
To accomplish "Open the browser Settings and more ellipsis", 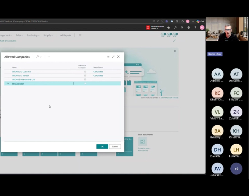I will 193,21.
